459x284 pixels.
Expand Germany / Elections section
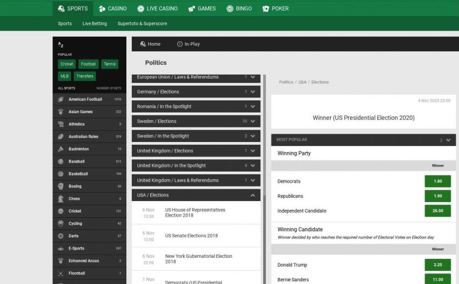point(253,92)
